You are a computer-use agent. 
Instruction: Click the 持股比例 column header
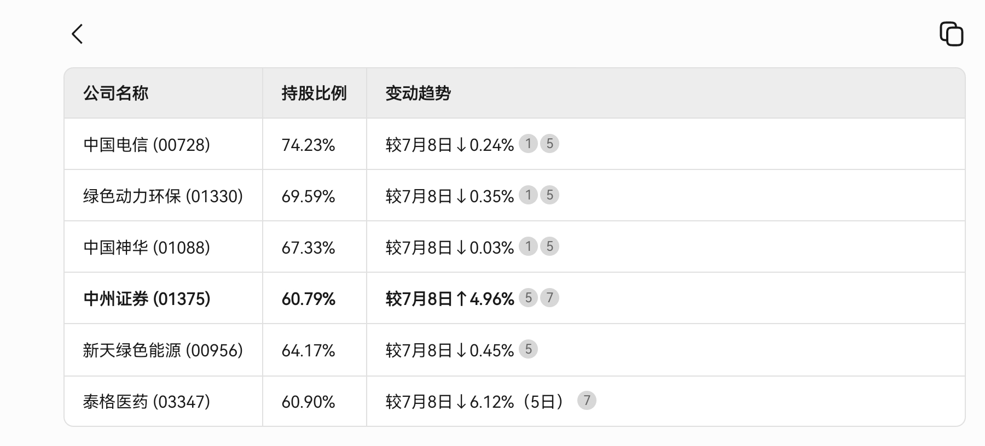pyautogui.click(x=314, y=93)
